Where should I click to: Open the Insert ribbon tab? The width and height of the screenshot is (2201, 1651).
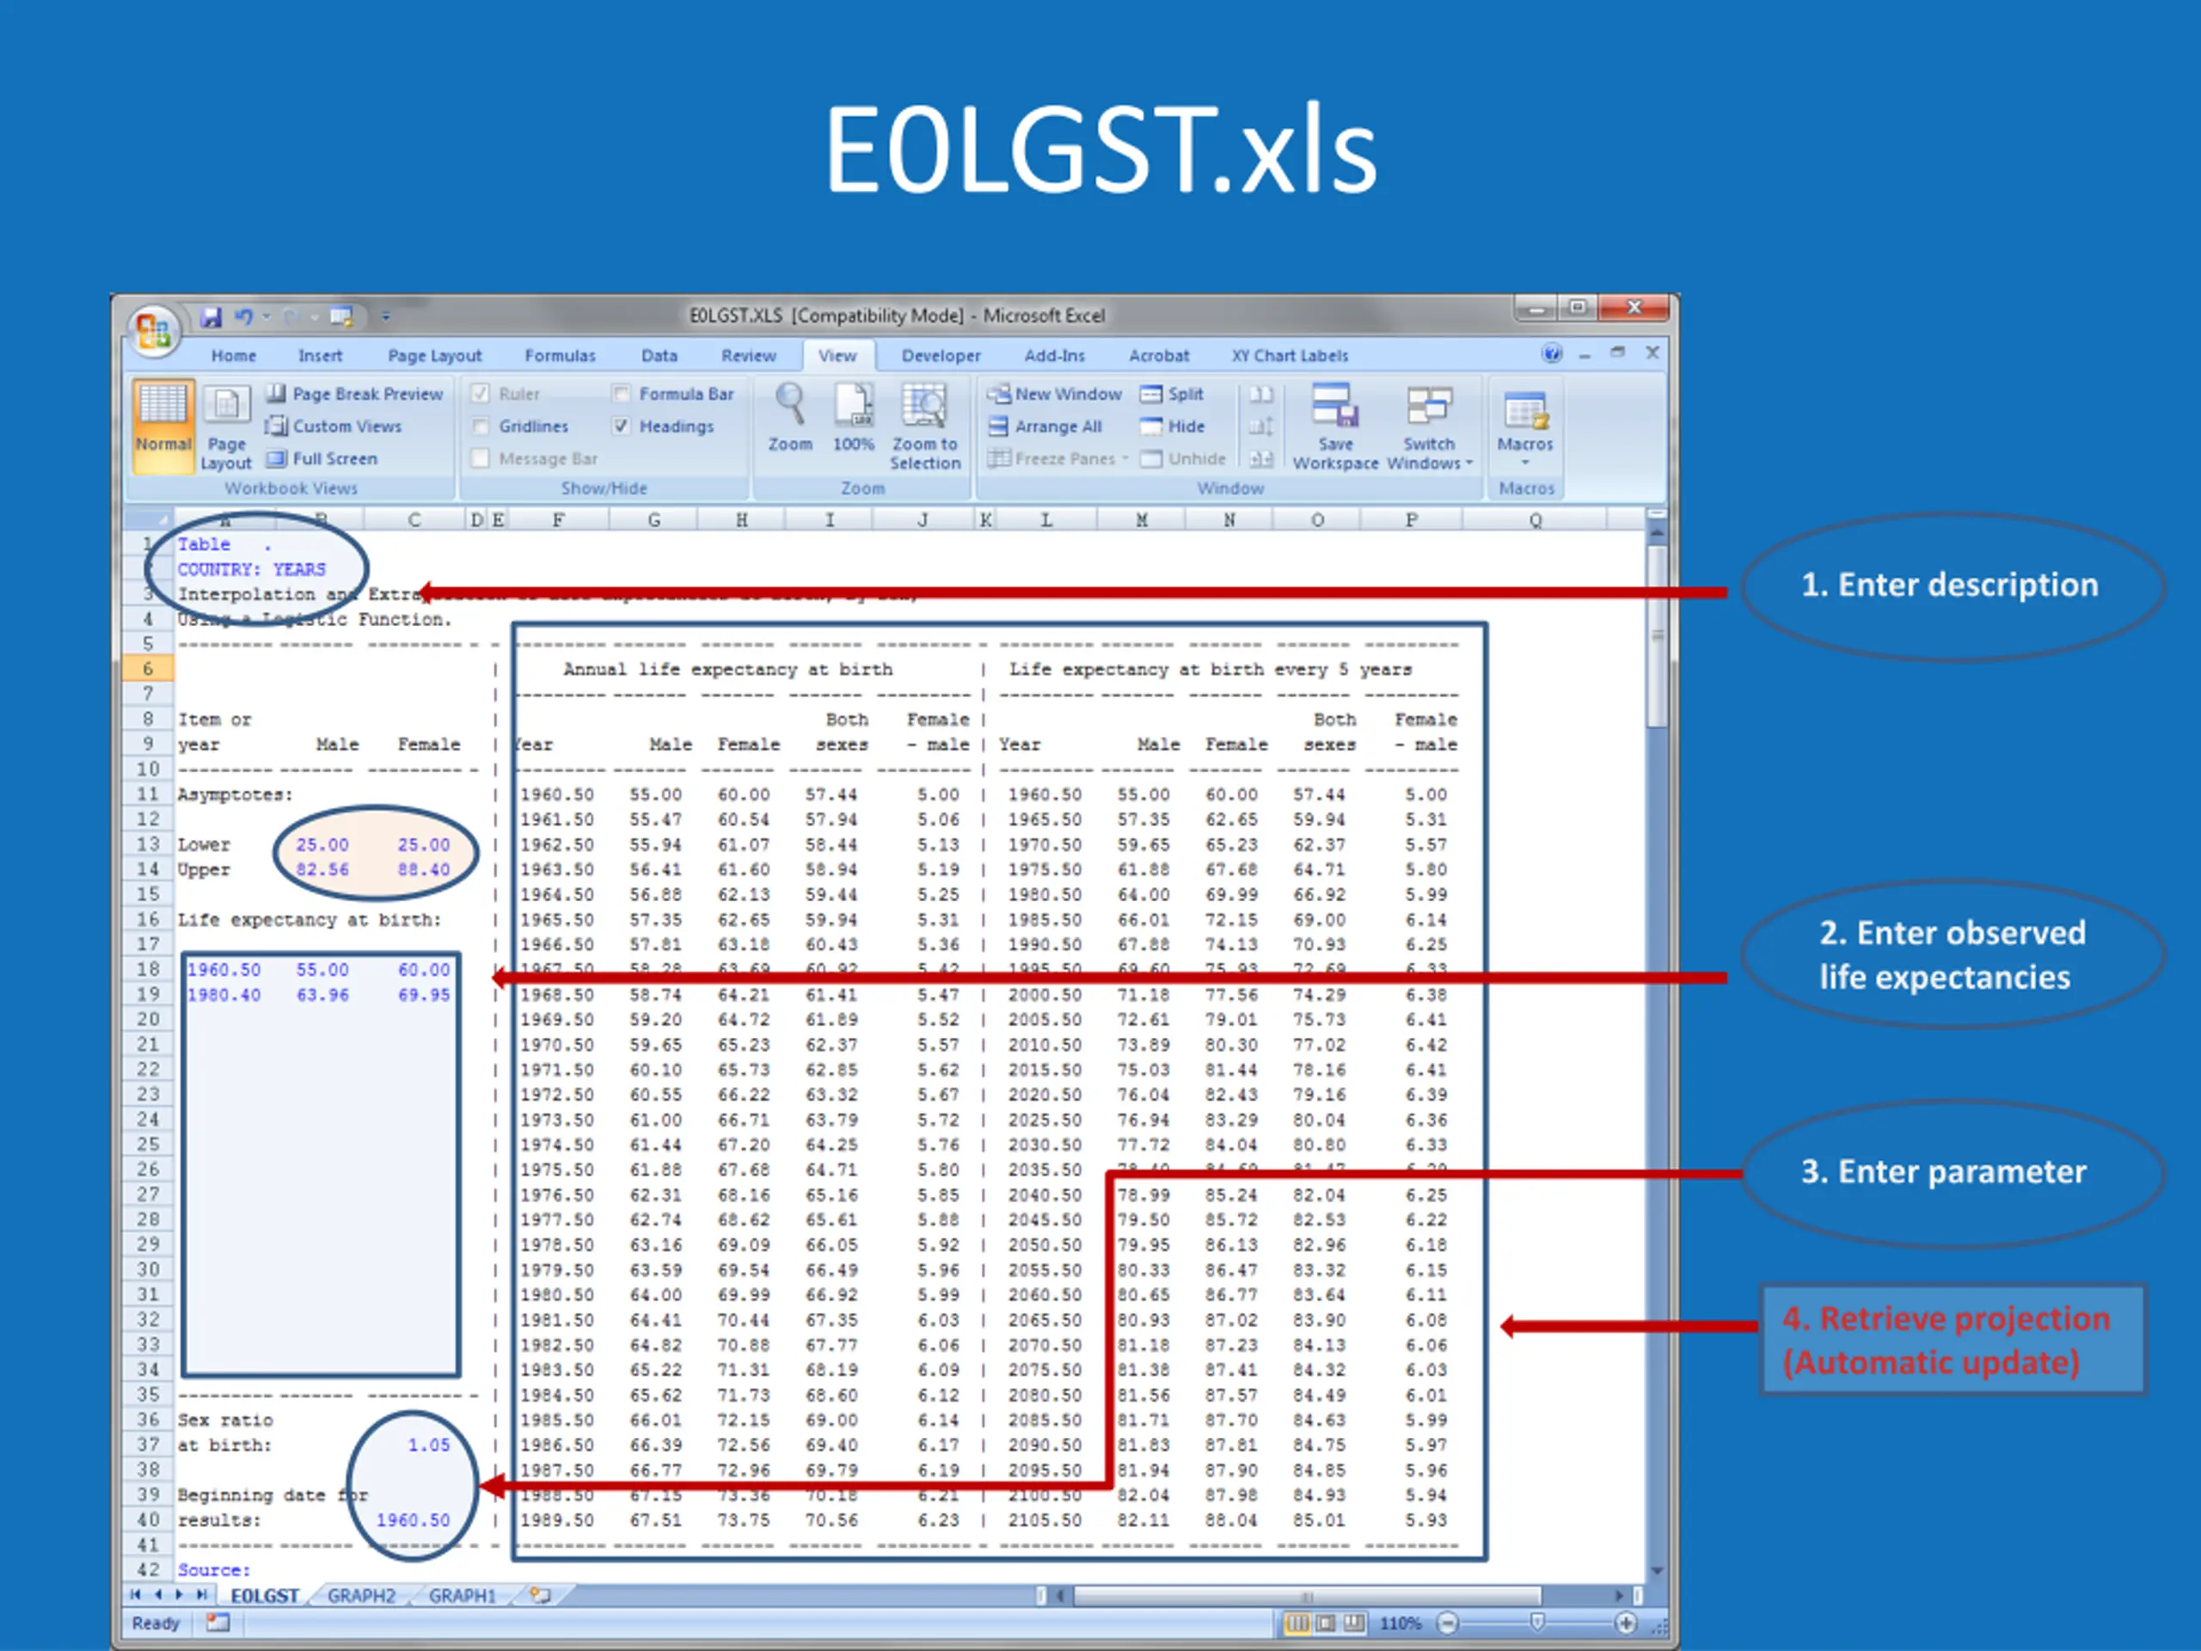(320, 355)
